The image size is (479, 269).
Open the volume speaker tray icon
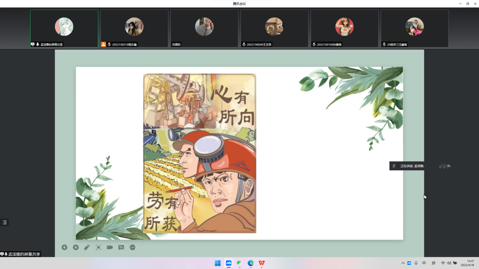[449, 263]
